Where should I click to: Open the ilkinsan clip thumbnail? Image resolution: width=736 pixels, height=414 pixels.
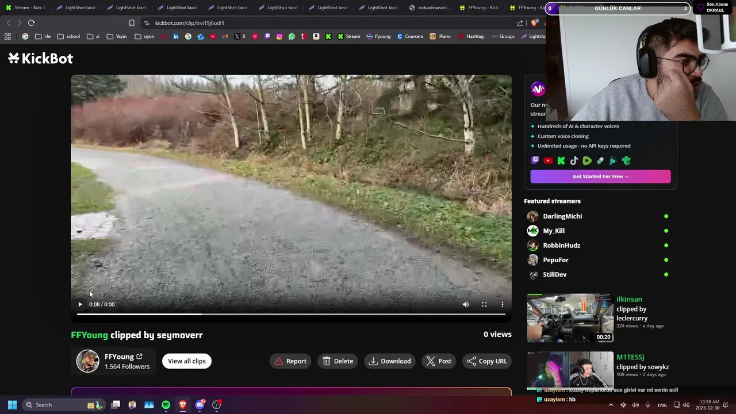(x=570, y=318)
